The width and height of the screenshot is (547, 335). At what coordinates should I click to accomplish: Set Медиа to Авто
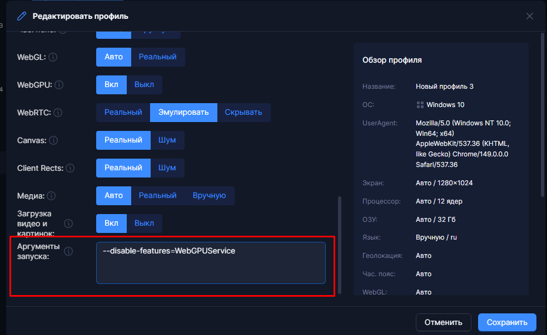[x=114, y=196]
